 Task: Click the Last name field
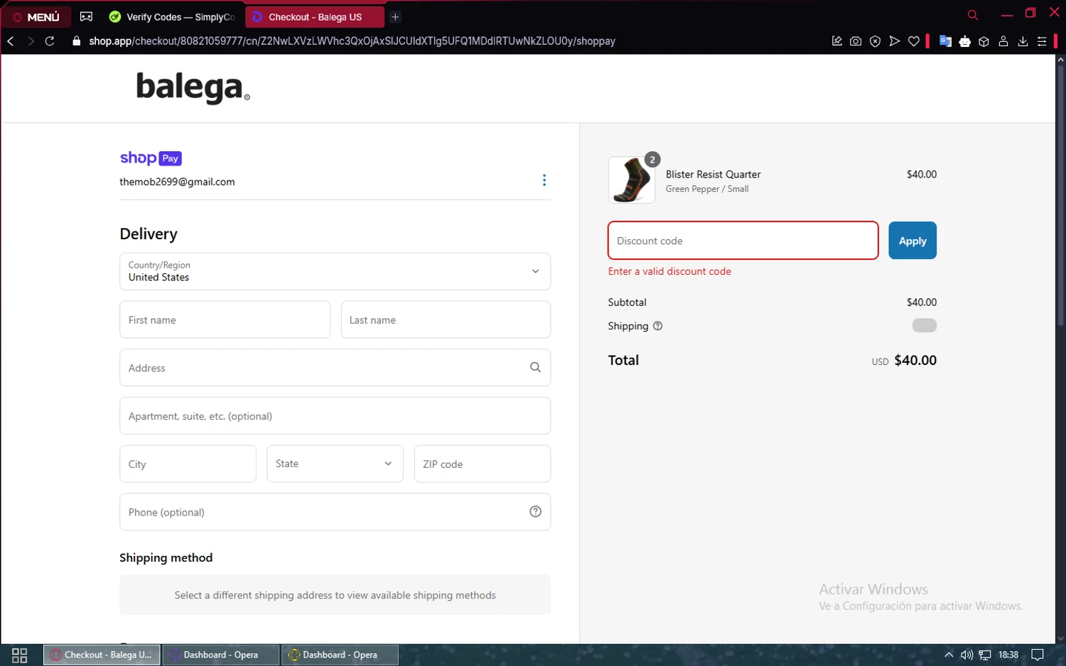[x=446, y=320]
